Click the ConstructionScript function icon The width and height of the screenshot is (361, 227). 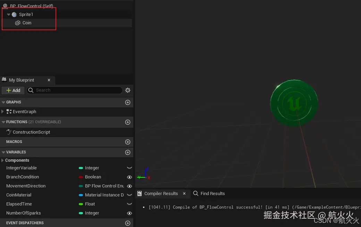[x=9, y=132]
